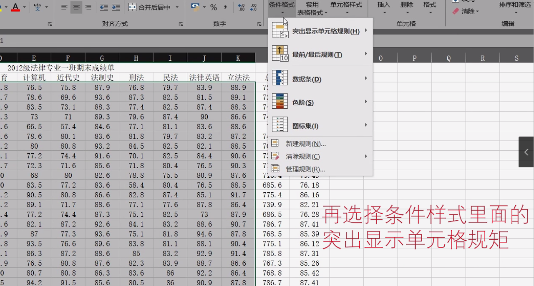Screen dimensions: 534x286
Task: Apply percent style formatting
Action: 214,7
